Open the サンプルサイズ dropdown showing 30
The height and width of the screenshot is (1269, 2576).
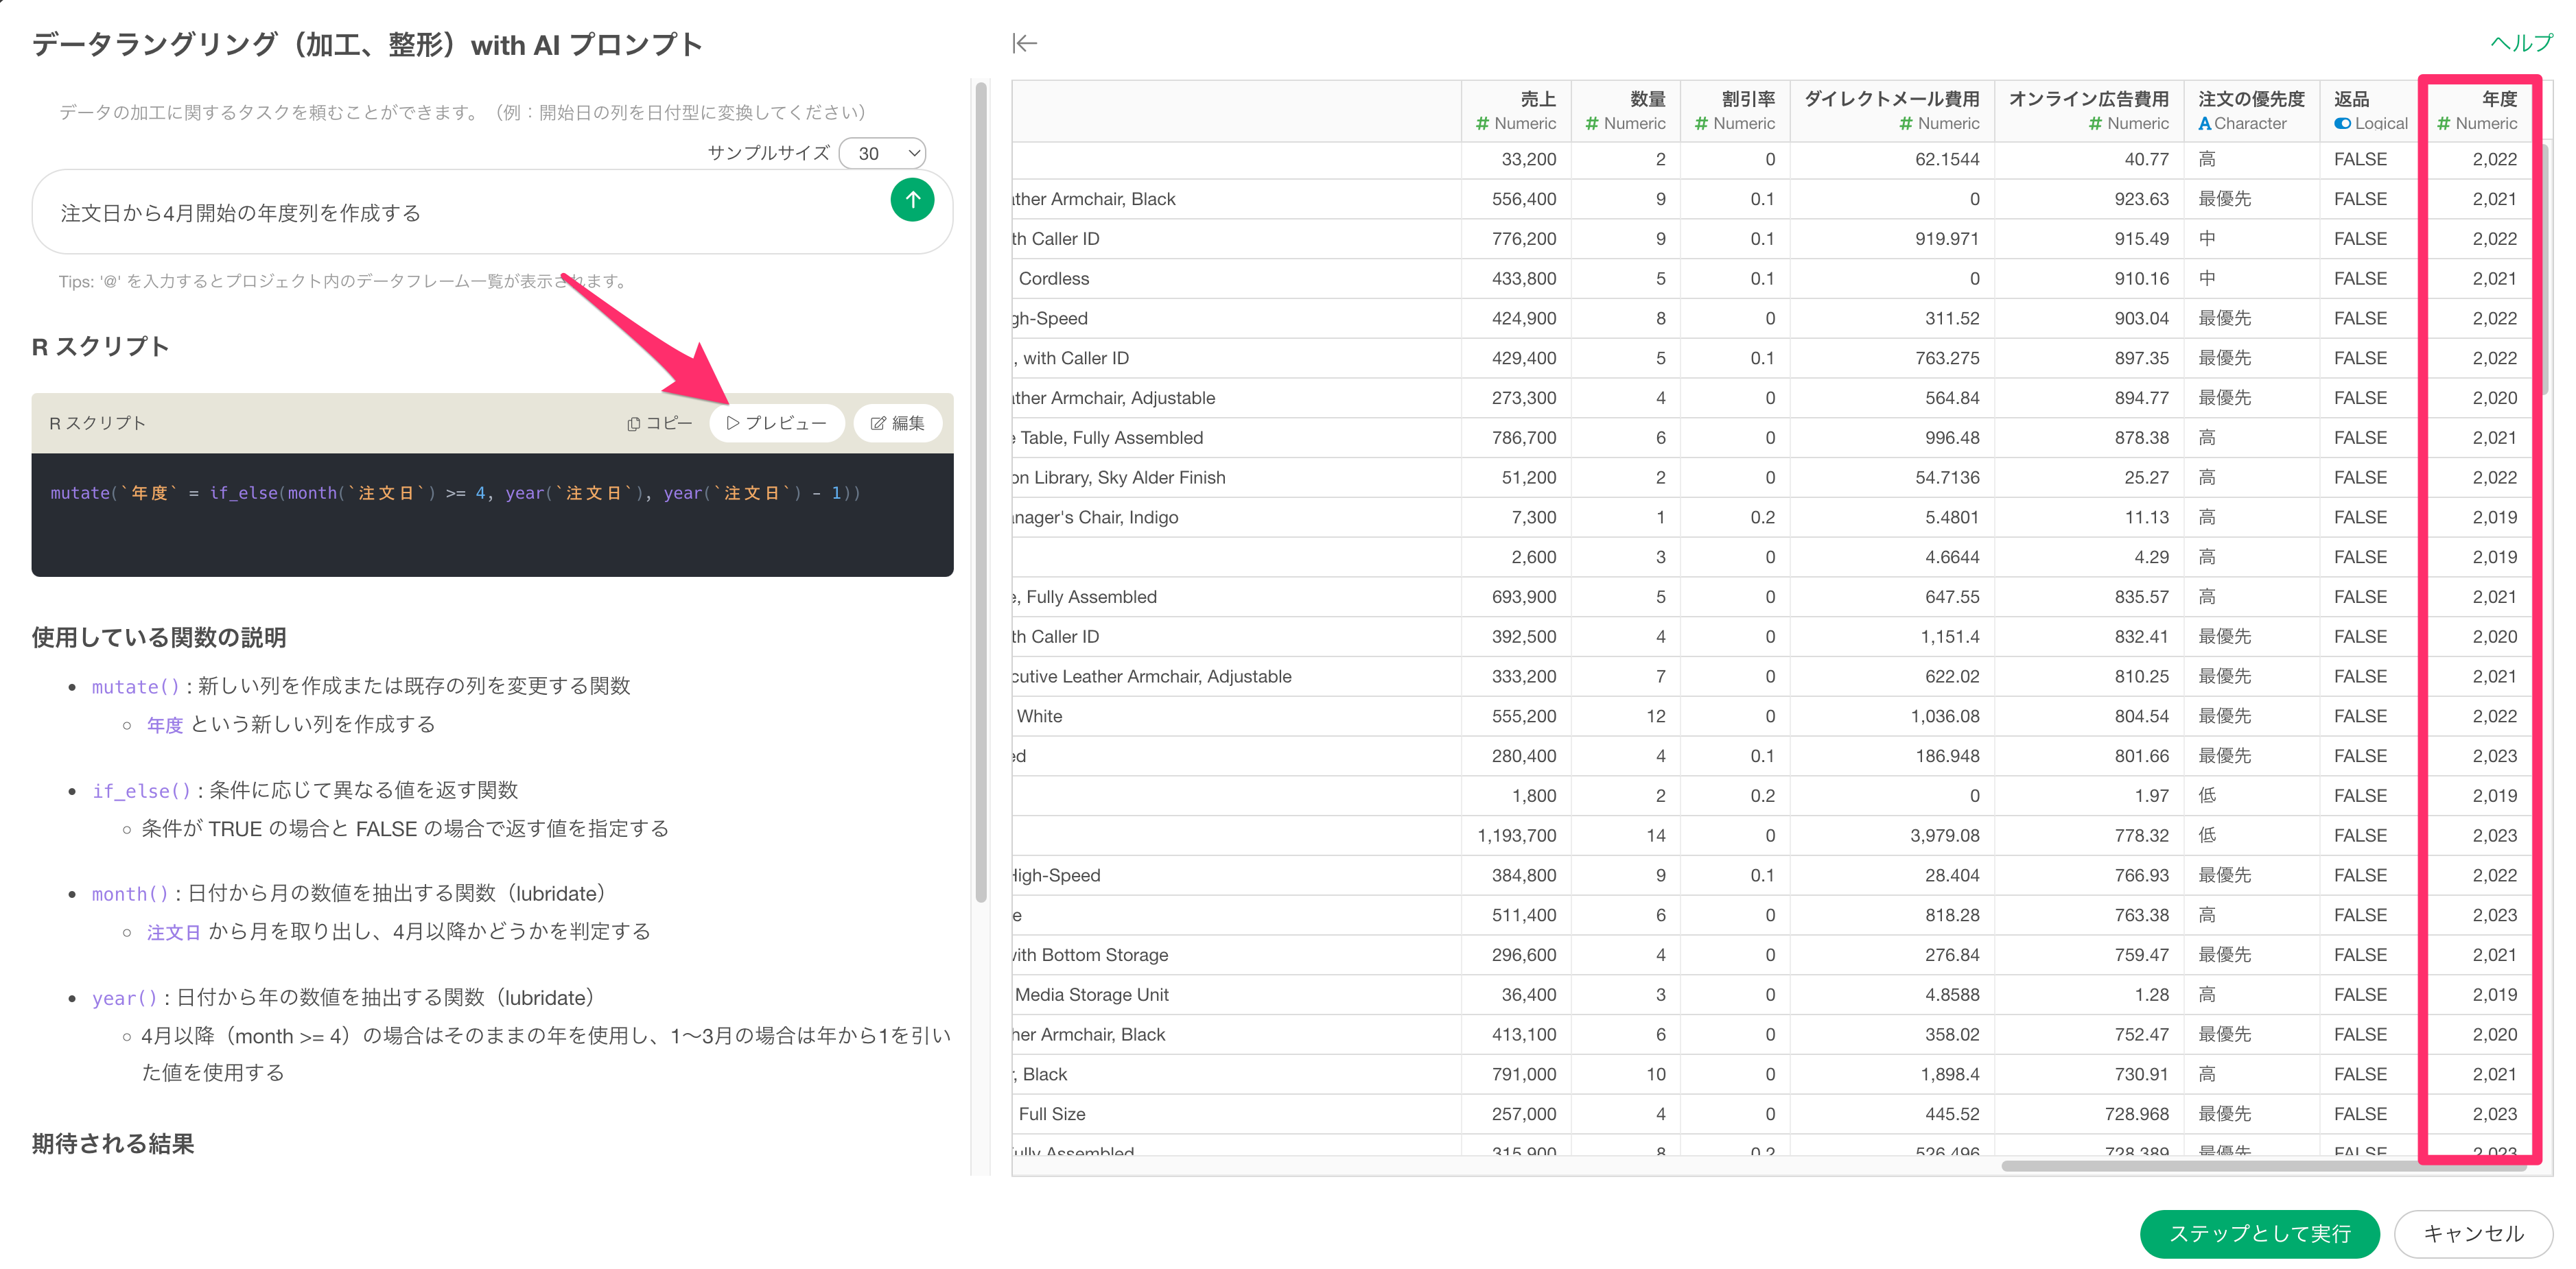(883, 153)
